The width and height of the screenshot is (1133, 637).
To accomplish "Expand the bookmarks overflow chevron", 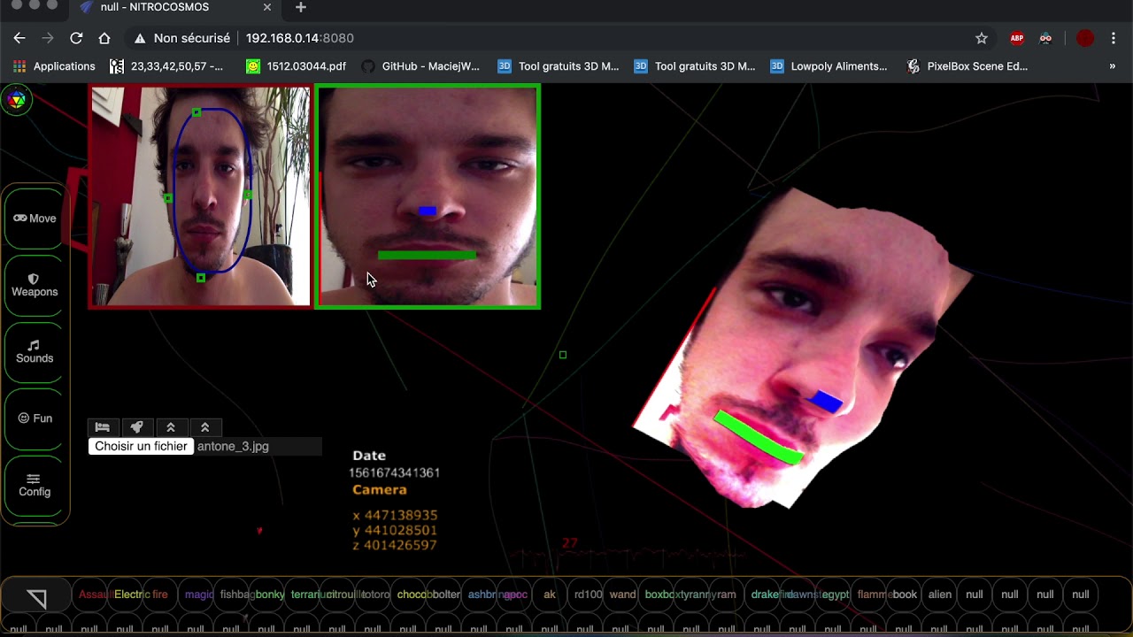I will tap(1113, 65).
